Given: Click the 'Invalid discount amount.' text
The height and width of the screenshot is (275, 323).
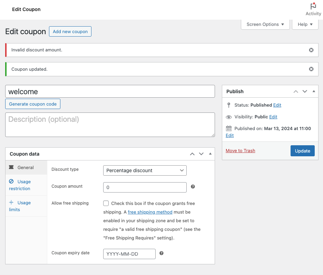Looking at the screenshot, I should coord(37,50).
